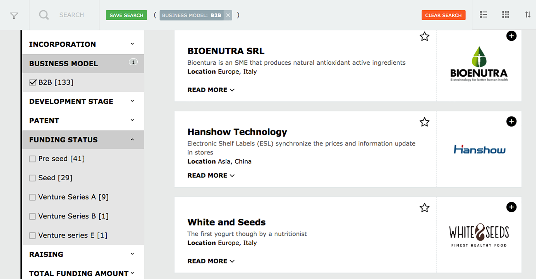The width and height of the screenshot is (536, 279).
Task: Click the Business Model count badge
Action: point(133,62)
